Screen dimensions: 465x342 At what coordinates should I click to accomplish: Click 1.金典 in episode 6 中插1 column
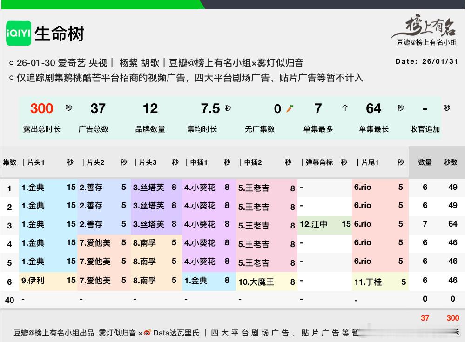[x=195, y=281]
